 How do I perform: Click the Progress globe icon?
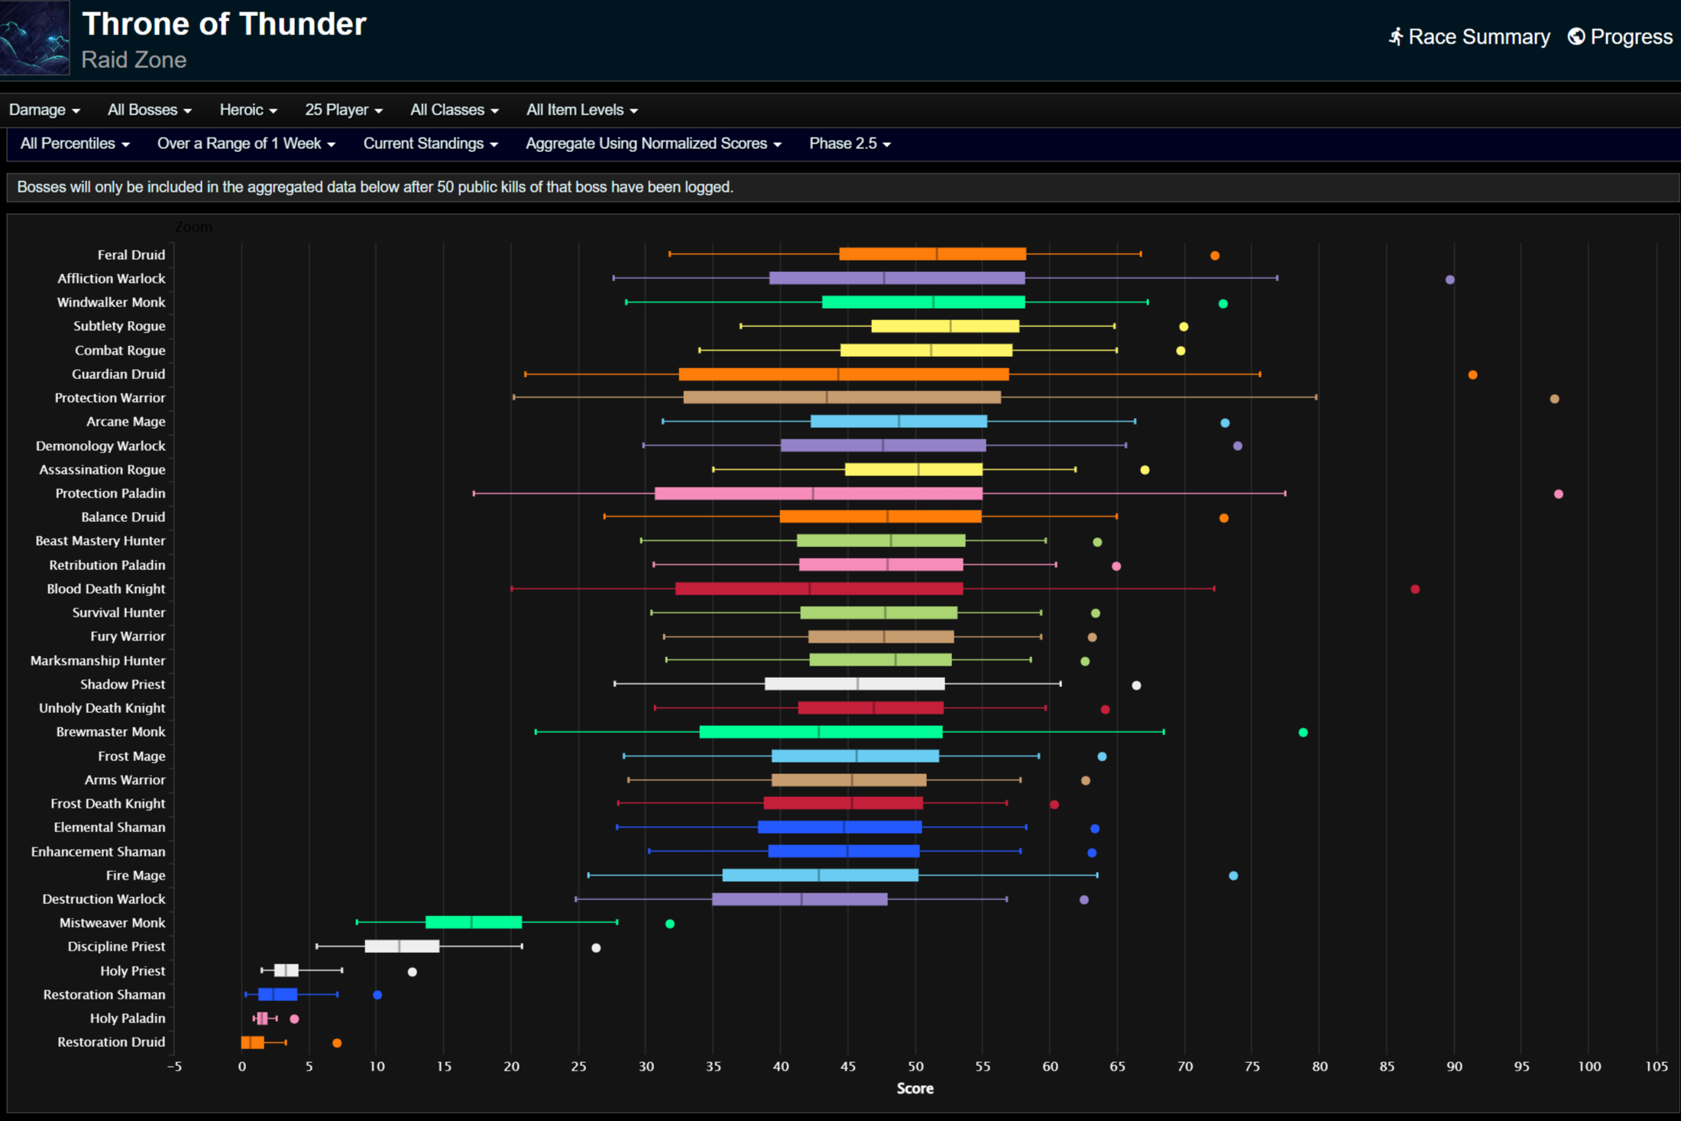[1576, 37]
